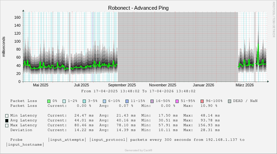
Task: Click the 16-50% packet loss legend swatch
Action: tap(152, 101)
